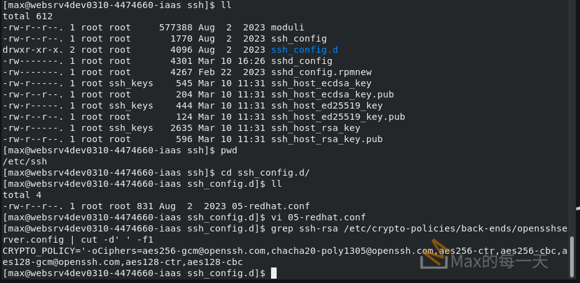This screenshot has height=283, width=580.
Task: Click the 'total 612' line
Action: tap(27, 16)
